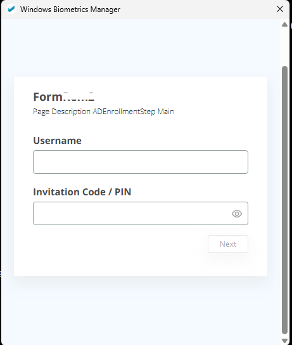Click the scrollbar track above the thumb
292x345 pixels.
tap(284, 47)
